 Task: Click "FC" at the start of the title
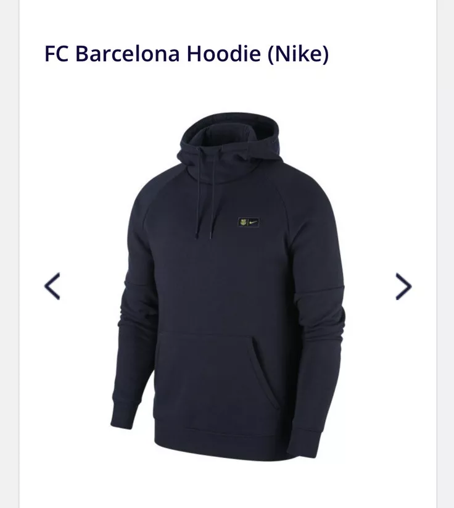(56, 54)
